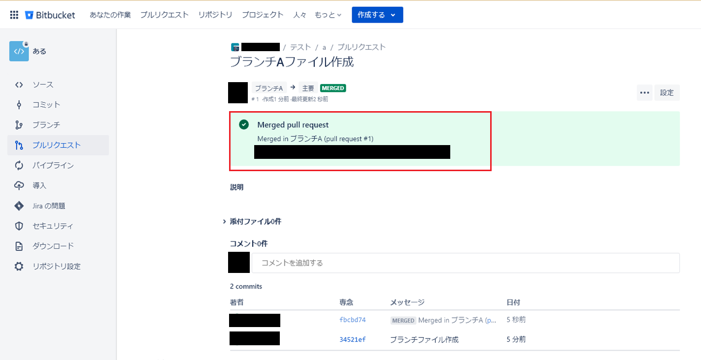Click the a repository breadcrumb link

(x=324, y=47)
